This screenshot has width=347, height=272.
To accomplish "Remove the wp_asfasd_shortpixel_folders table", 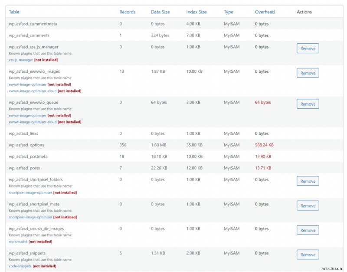I will pyautogui.click(x=308, y=181).
